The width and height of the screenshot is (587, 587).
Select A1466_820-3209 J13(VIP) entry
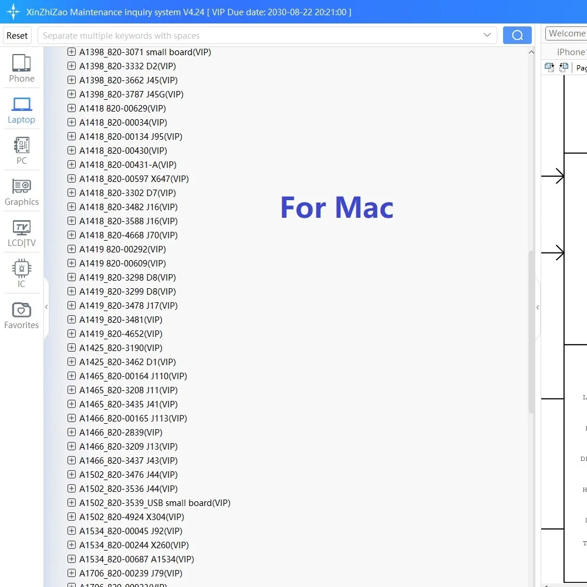129,447
